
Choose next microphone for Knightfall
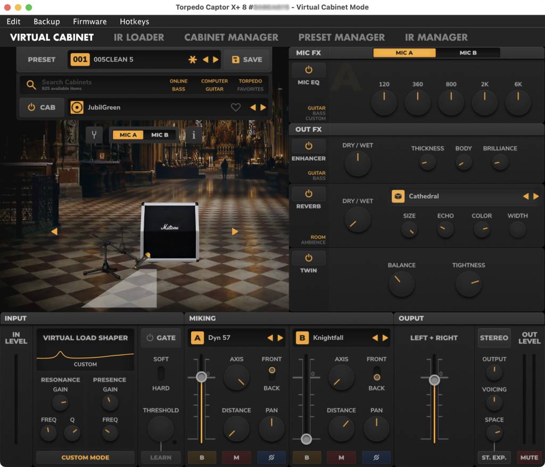(x=385, y=338)
